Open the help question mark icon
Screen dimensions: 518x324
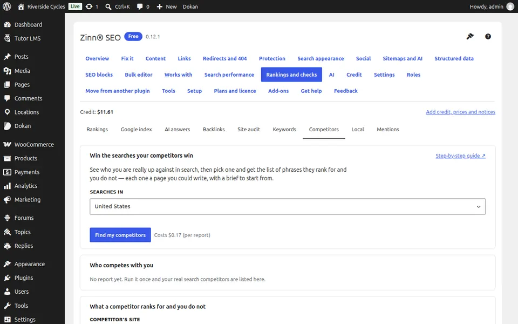point(488,36)
